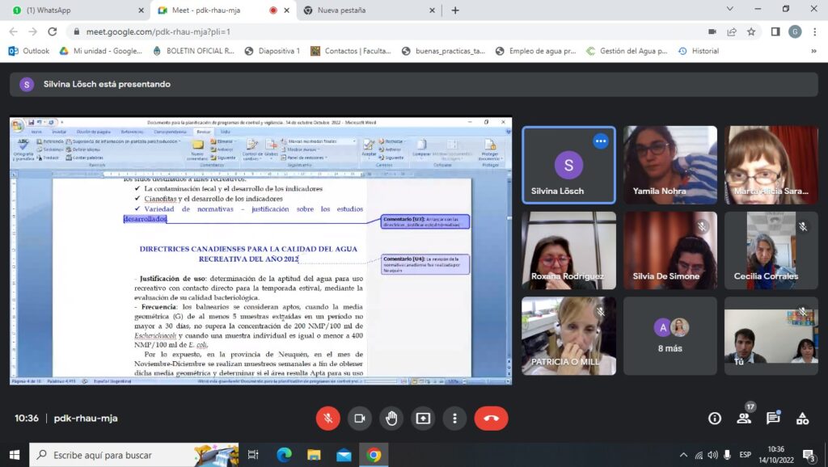Show hidden system tray icons
The image size is (828, 467).
(683, 455)
